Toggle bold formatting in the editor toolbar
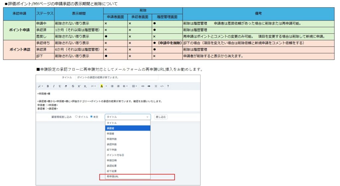The height and width of the screenshot is (186, 340). coord(48,86)
